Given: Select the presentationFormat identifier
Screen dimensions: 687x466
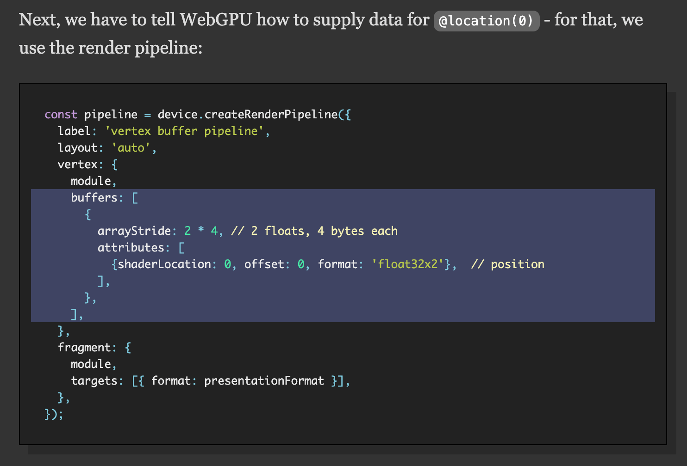Looking at the screenshot, I should tap(264, 380).
